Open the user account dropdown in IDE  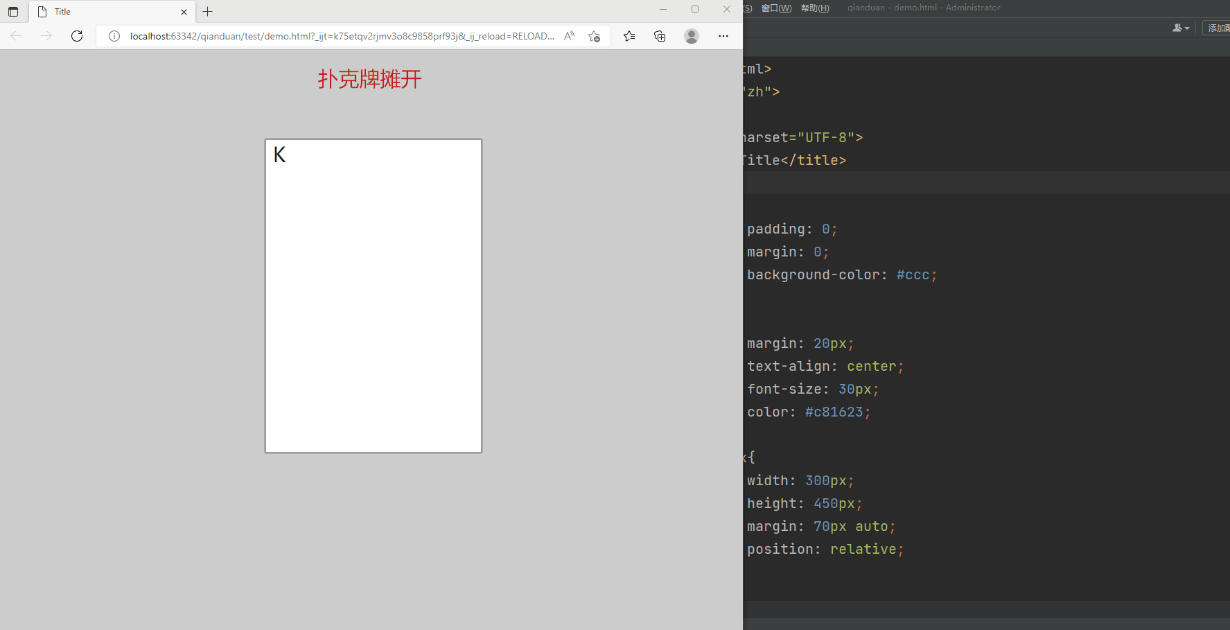coord(1181,28)
